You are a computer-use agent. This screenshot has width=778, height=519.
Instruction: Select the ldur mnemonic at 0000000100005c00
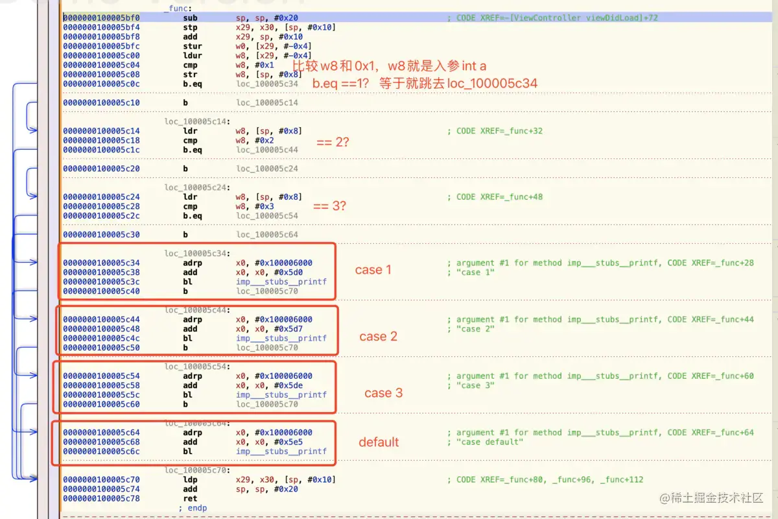tap(193, 56)
